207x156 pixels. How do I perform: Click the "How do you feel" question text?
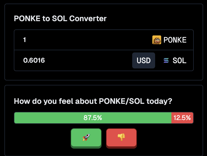click(x=93, y=101)
